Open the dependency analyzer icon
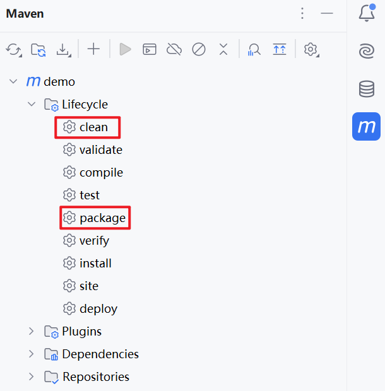This screenshot has height=391, width=385. (254, 50)
